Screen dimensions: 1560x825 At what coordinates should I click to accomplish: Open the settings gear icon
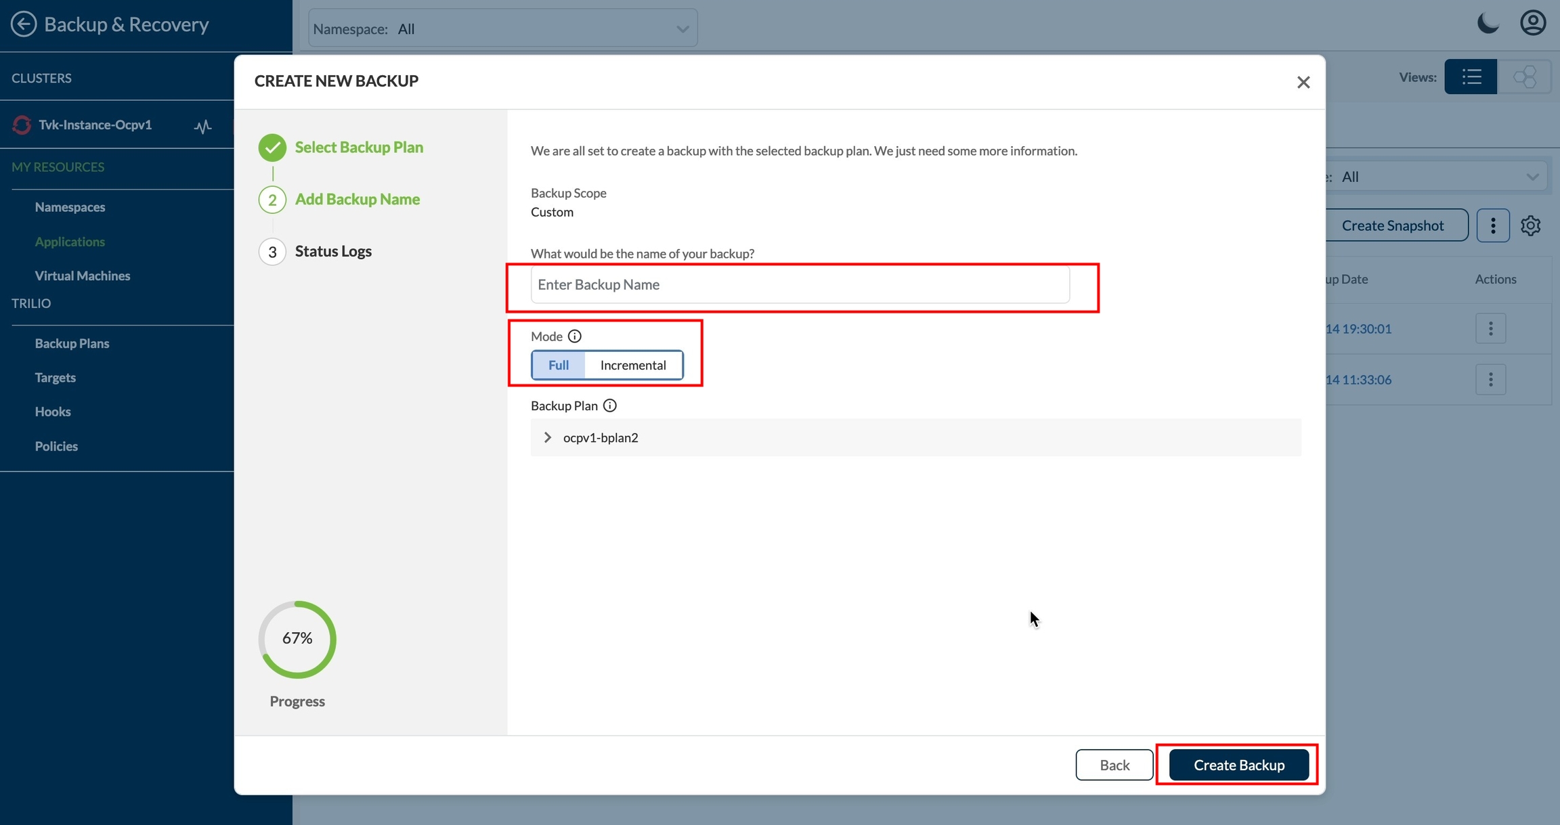coord(1530,225)
